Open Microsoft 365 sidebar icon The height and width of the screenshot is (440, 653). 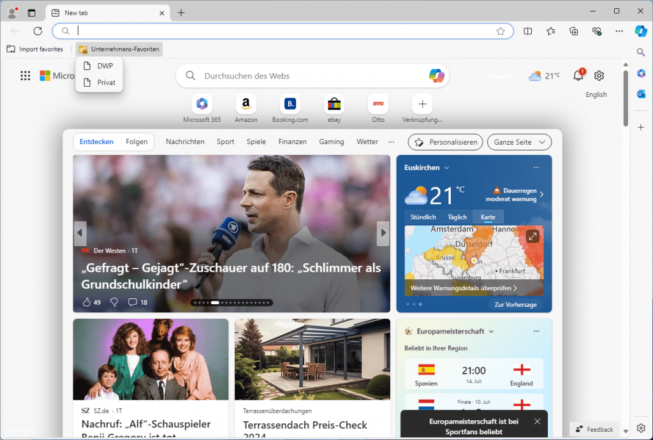(641, 73)
